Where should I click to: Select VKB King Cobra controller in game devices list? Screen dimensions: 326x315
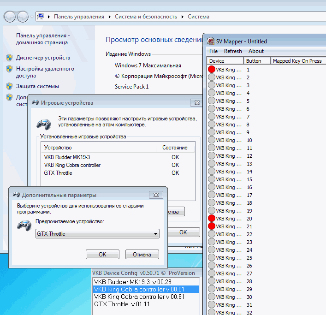118,165
